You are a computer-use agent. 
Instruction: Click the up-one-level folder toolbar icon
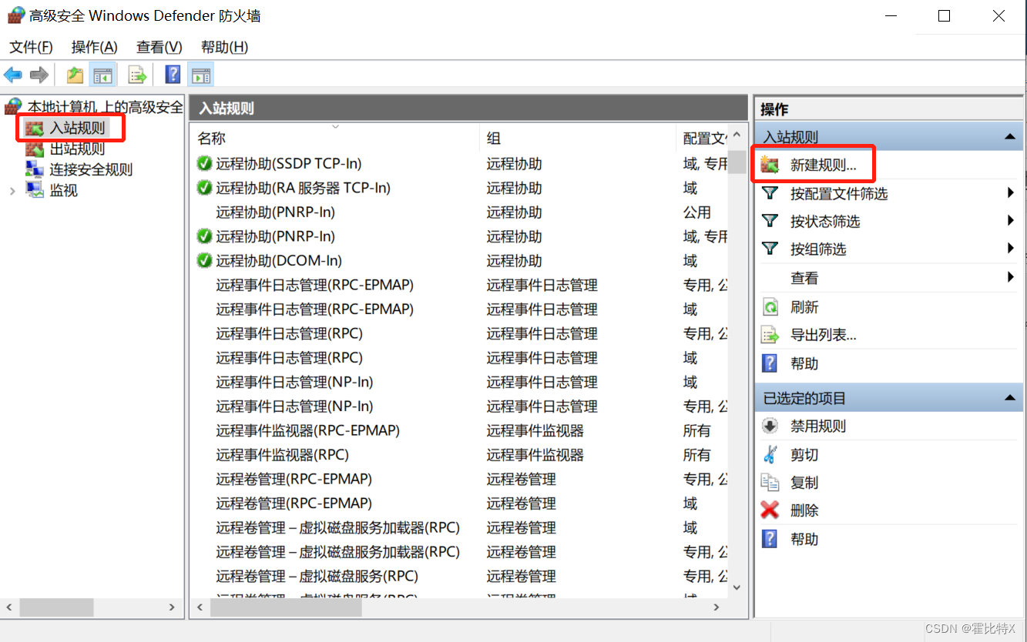75,75
